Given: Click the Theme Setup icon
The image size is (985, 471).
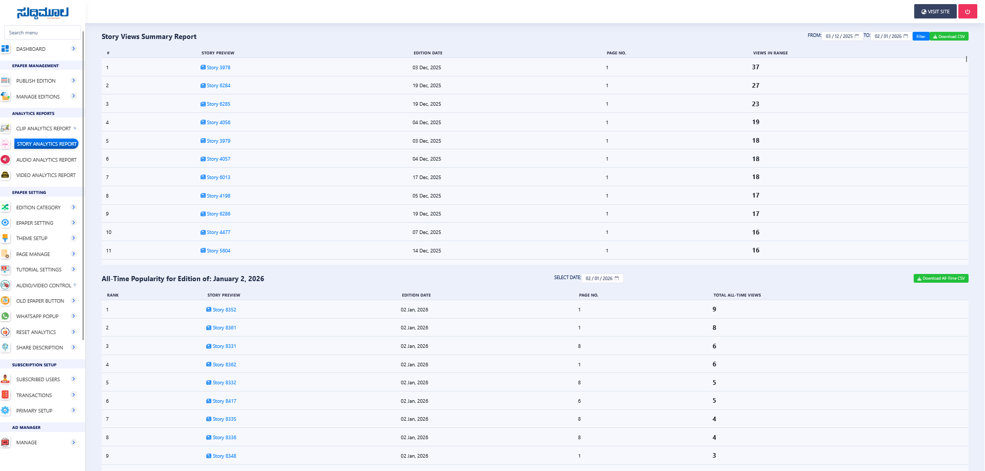Looking at the screenshot, I should pyautogui.click(x=6, y=238).
